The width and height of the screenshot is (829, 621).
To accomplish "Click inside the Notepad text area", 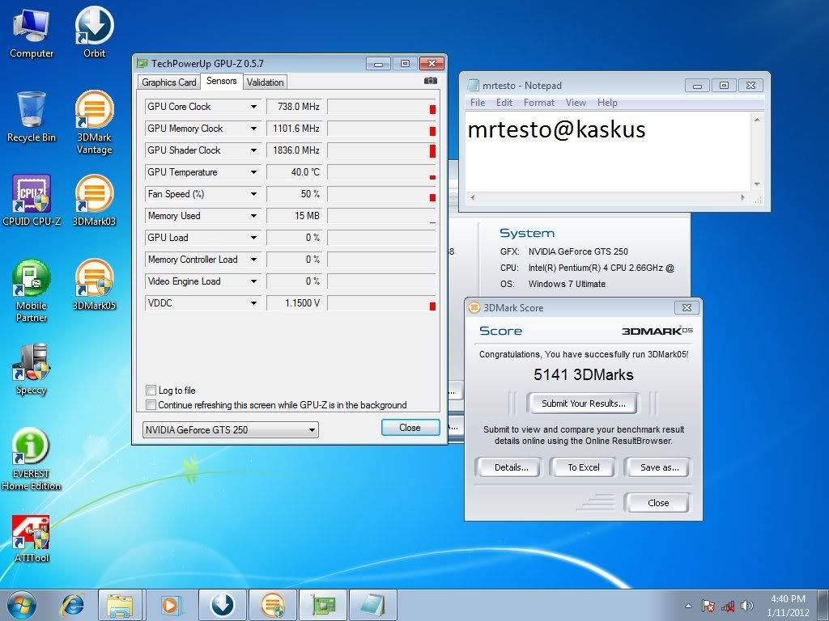I will pyautogui.click(x=608, y=152).
